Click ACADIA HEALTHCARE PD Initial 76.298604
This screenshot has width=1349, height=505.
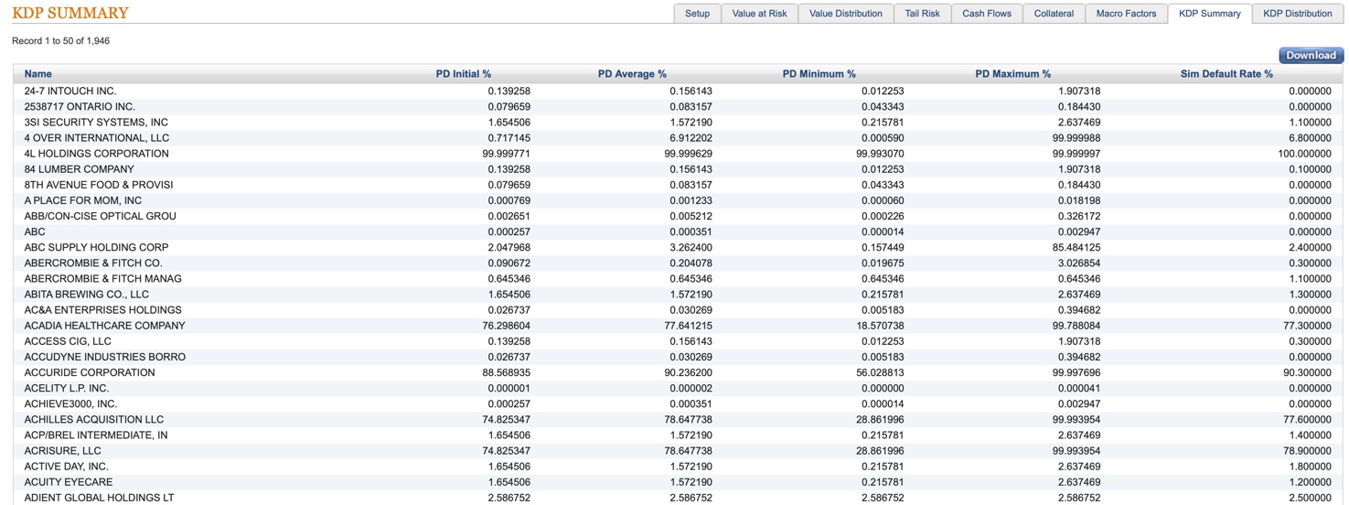point(506,326)
